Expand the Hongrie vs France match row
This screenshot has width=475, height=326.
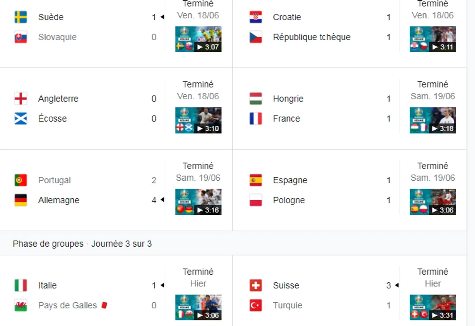pos(324,108)
